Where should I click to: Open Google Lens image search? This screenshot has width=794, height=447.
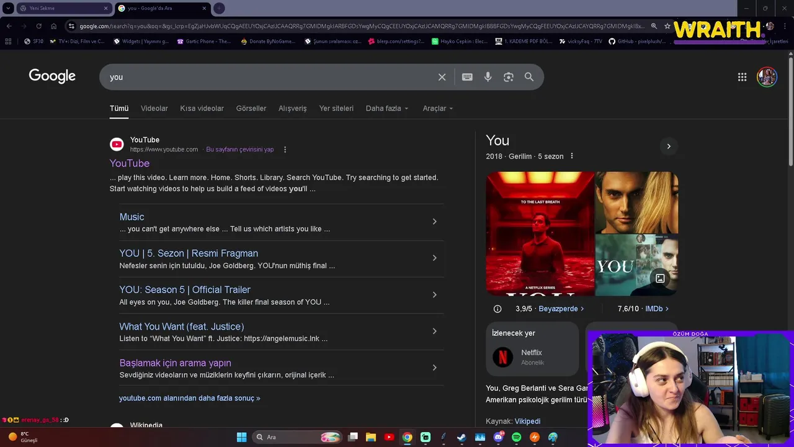(509, 77)
